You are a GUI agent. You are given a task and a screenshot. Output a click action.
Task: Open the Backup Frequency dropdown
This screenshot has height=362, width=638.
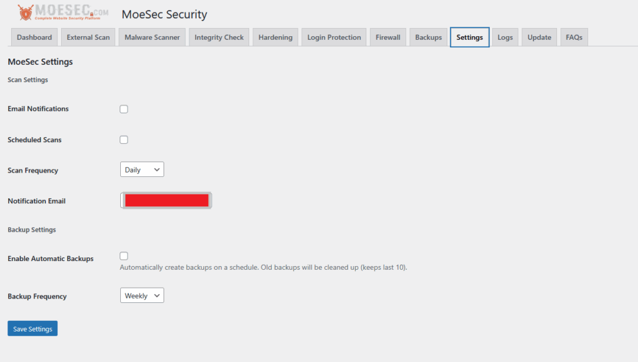[x=141, y=295]
